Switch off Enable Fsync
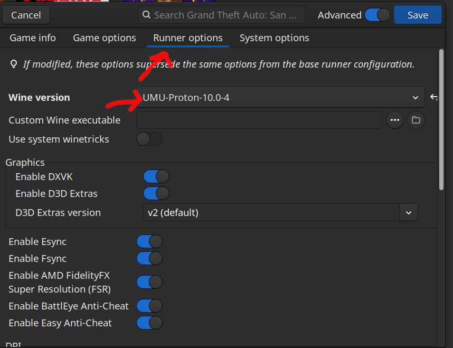 149,258
